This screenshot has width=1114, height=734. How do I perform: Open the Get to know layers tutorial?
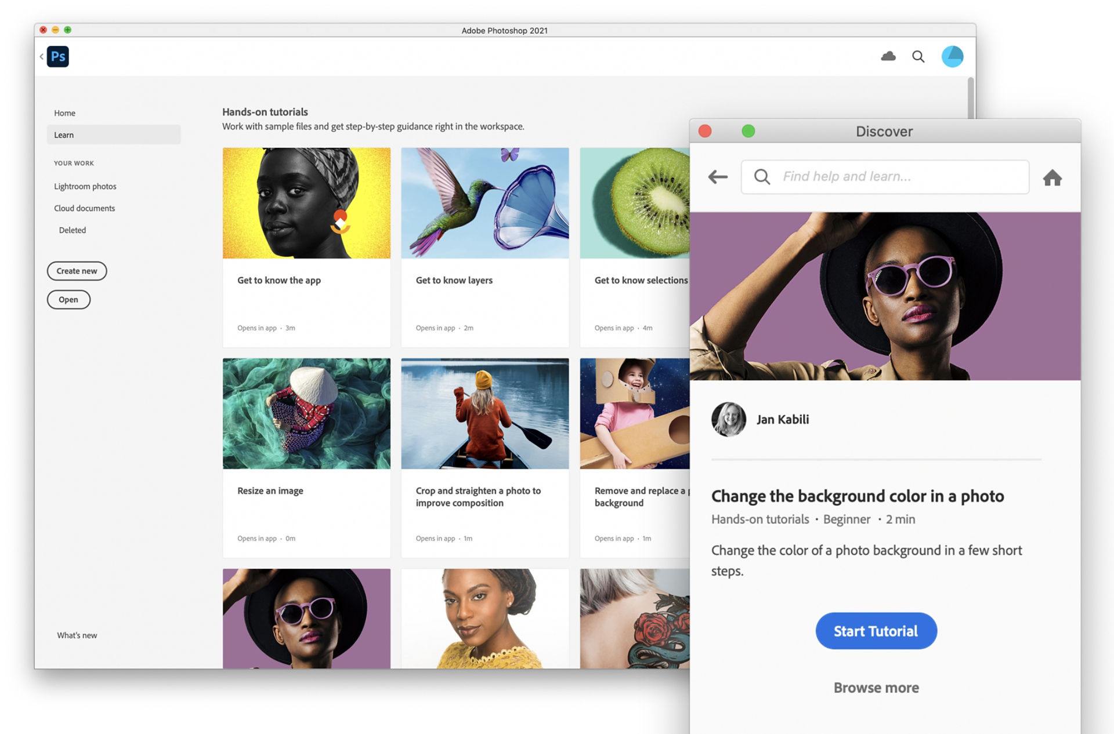click(x=484, y=246)
